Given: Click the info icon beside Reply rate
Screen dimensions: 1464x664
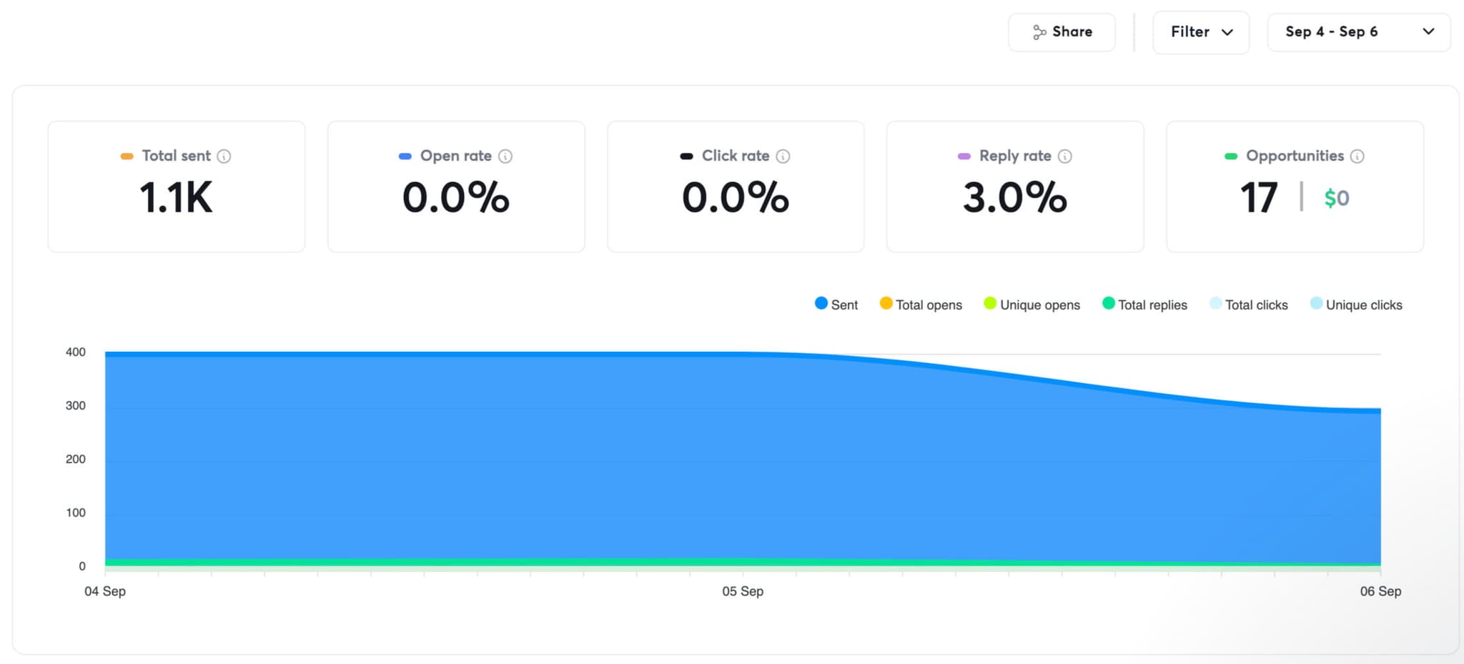Looking at the screenshot, I should pos(1064,156).
